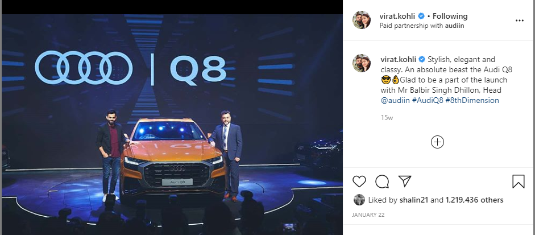535x235 pixels.
Task: Share post via paper plane icon
Action: click(405, 182)
